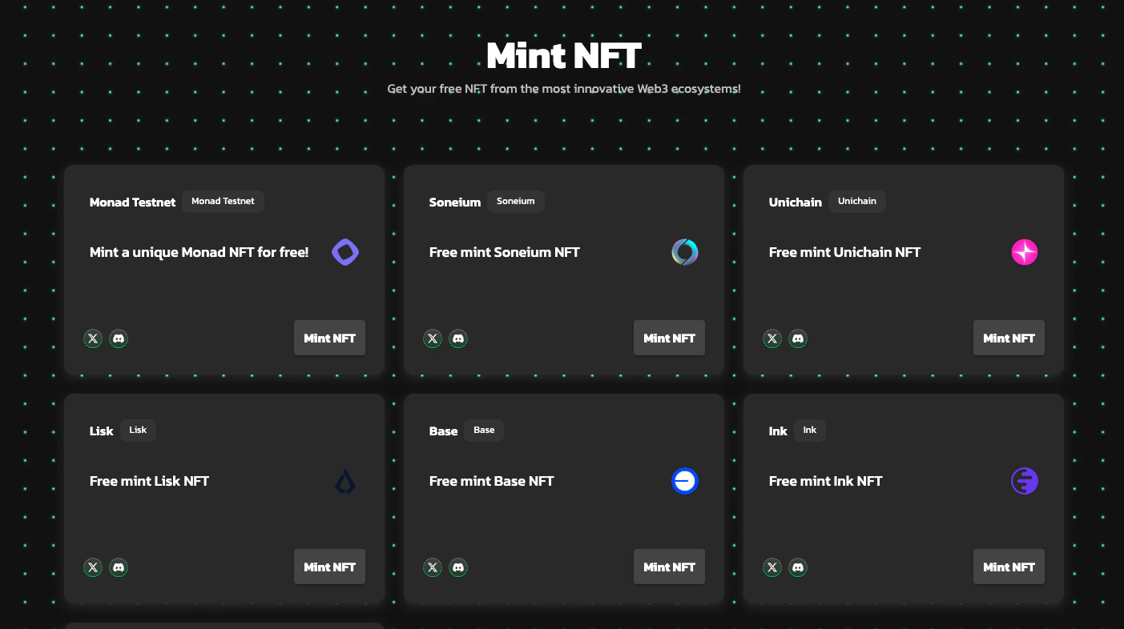Mint NFT on the Monad Testnet card

tap(329, 338)
